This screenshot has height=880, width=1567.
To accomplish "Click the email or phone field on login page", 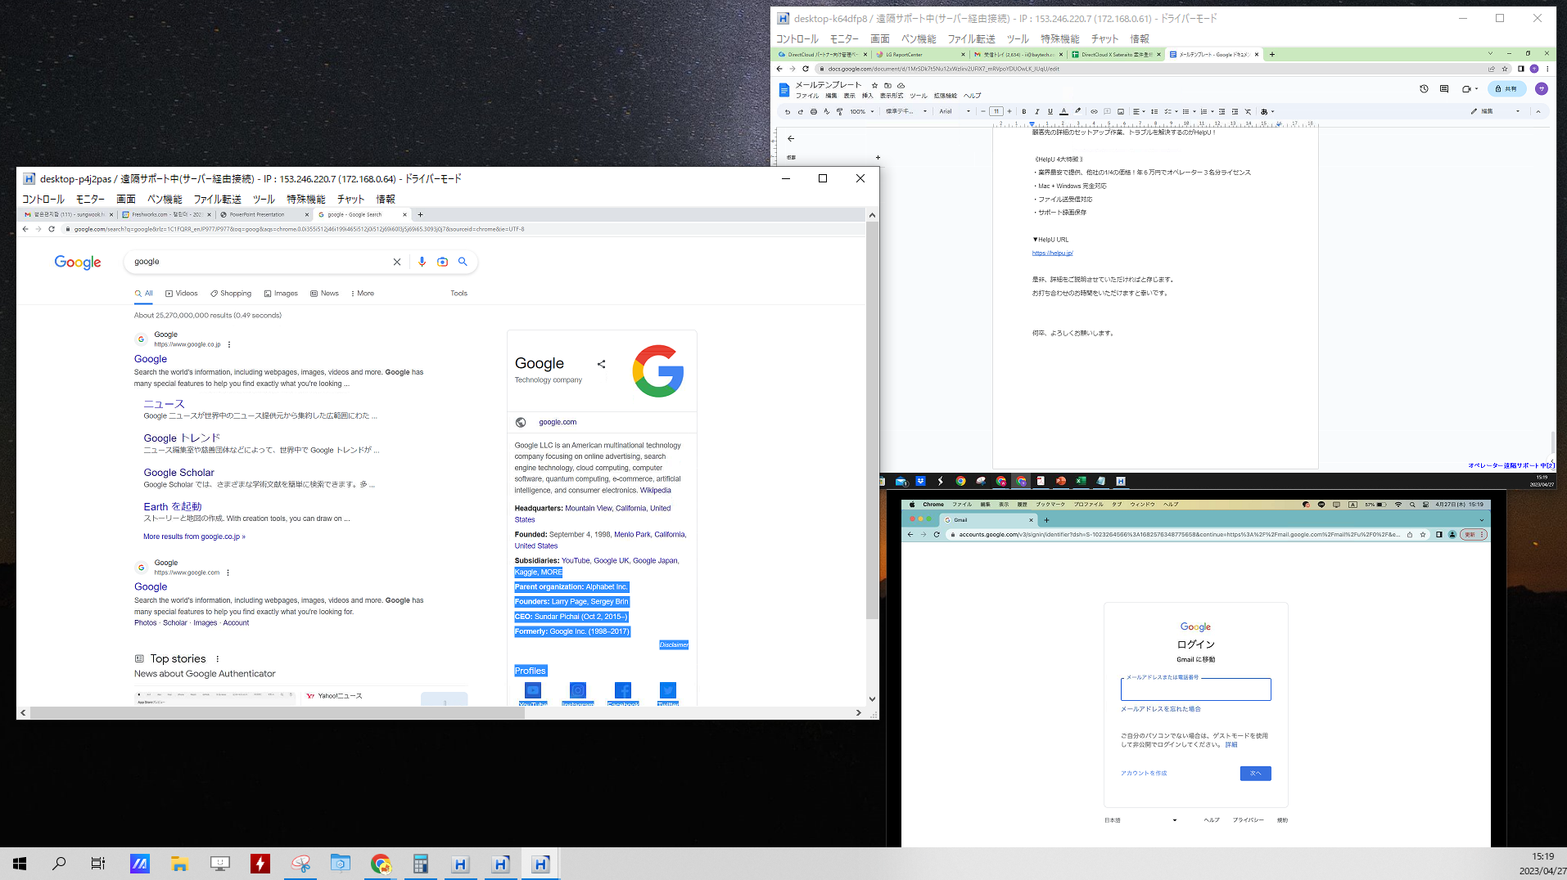I will coord(1195,689).
